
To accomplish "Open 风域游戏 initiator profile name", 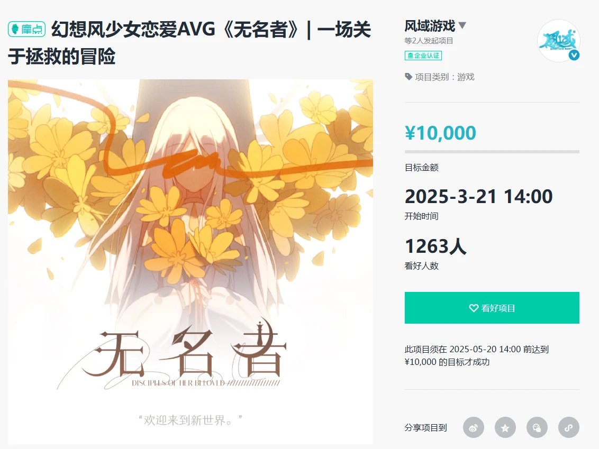I will [430, 26].
